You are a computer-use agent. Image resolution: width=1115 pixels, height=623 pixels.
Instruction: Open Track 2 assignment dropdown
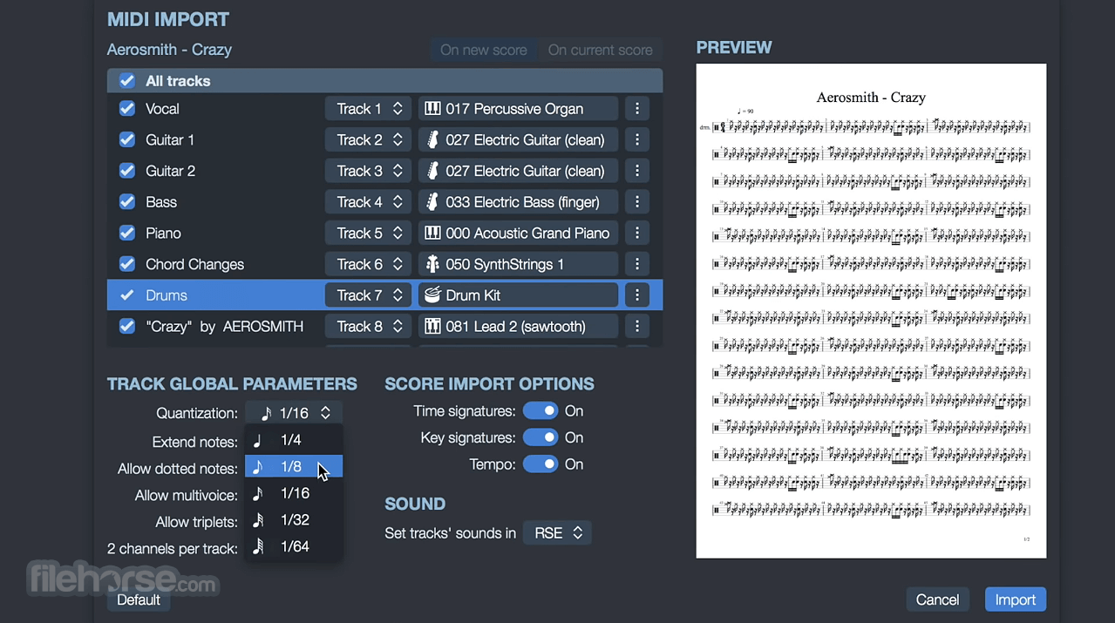point(369,139)
